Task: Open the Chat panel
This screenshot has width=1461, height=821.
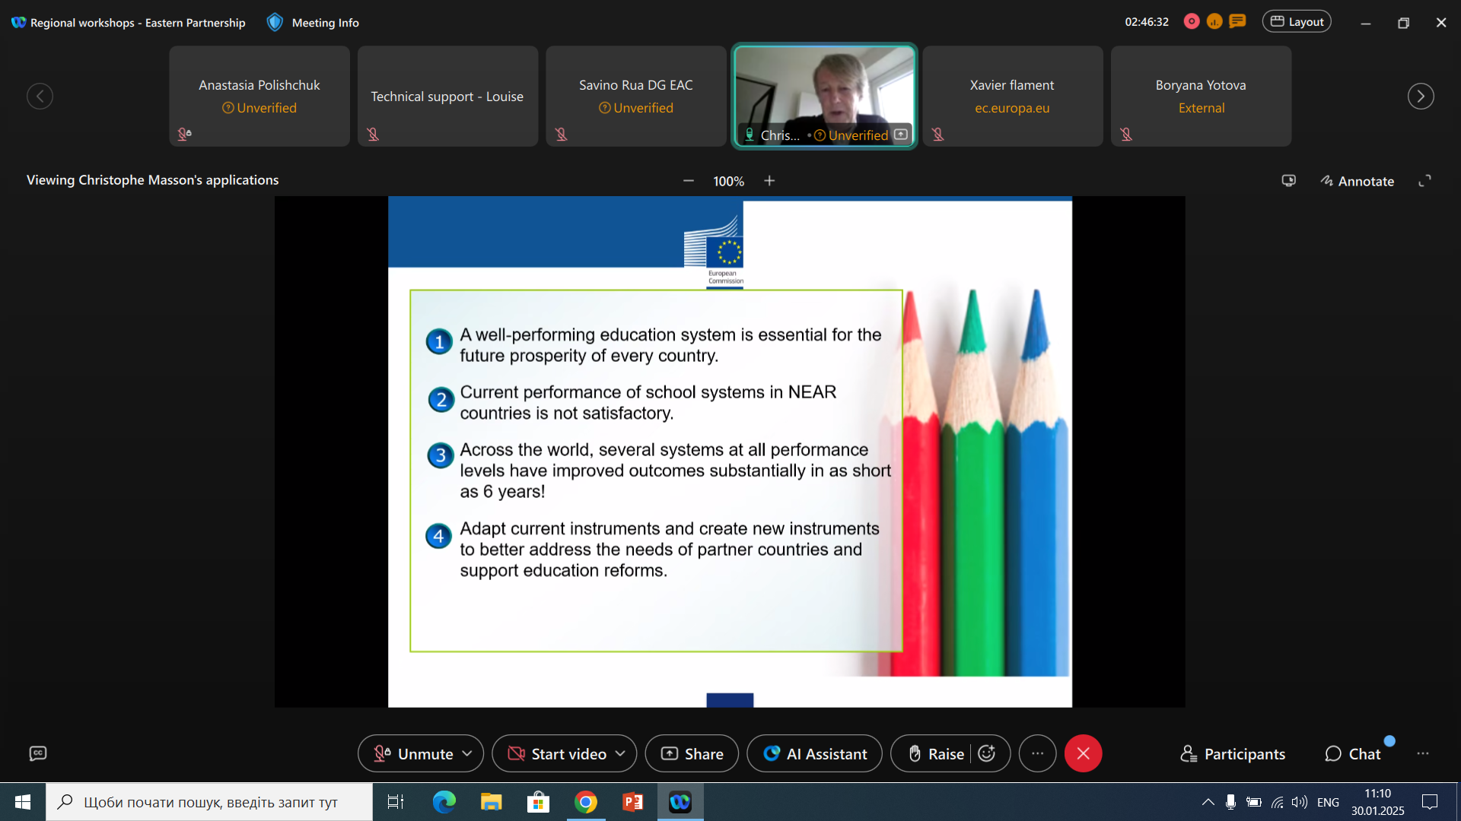Action: [1353, 753]
